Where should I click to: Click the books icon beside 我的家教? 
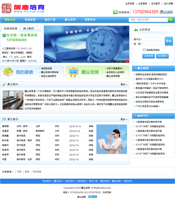(x=8, y=72)
